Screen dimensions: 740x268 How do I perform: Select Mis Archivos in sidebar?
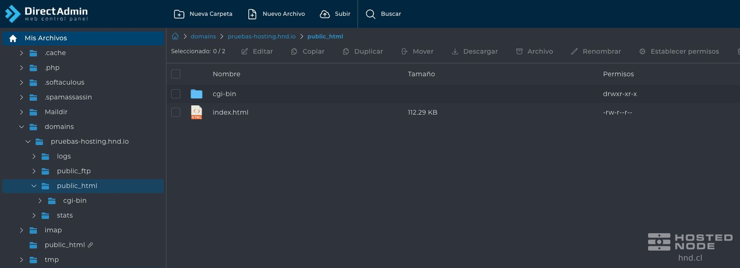click(83, 39)
